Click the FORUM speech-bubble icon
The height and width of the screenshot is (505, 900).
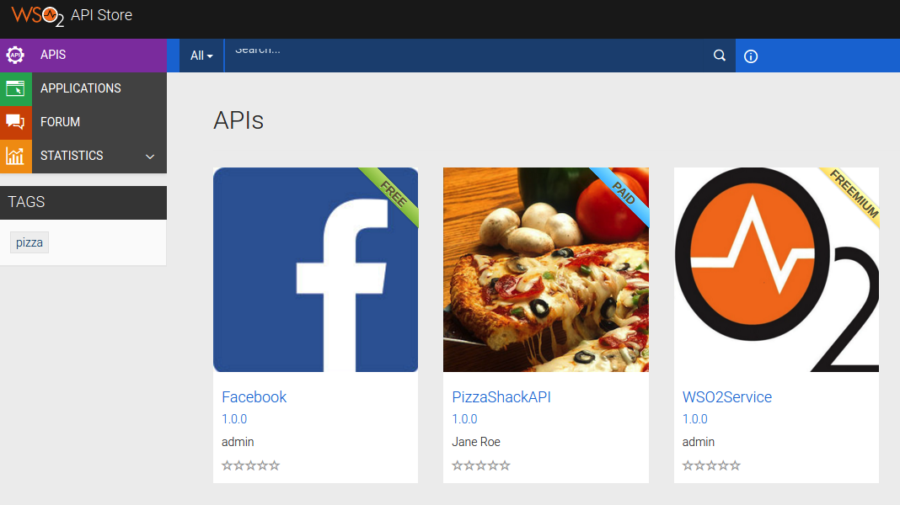pos(15,121)
